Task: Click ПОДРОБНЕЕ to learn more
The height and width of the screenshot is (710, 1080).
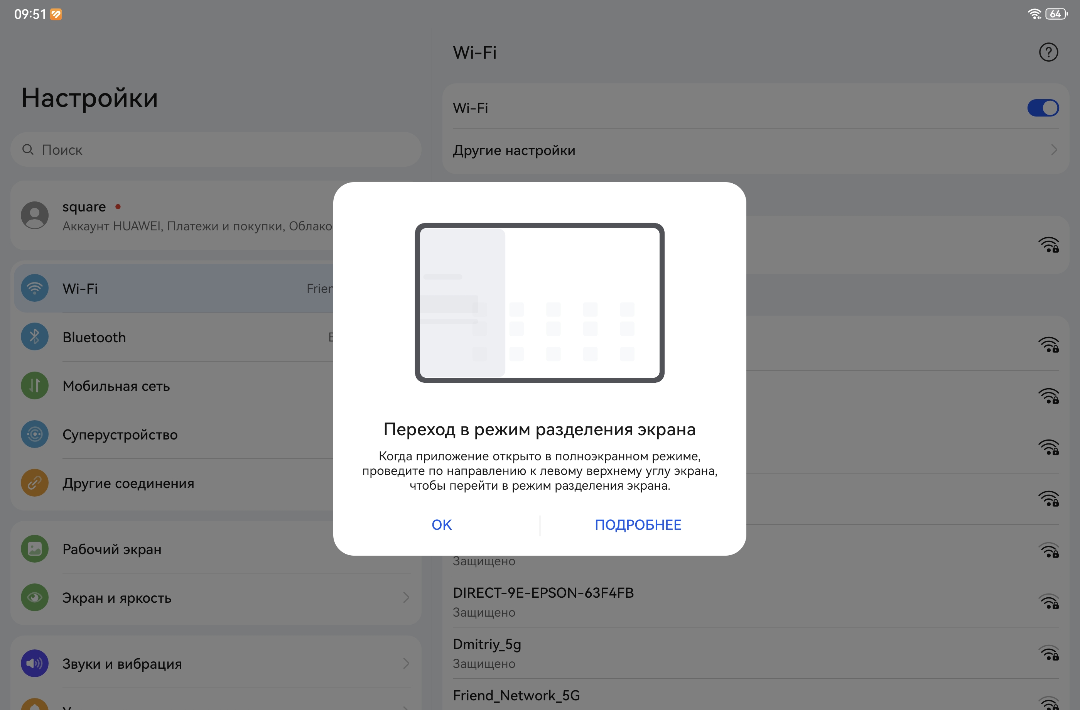Action: coord(638,525)
